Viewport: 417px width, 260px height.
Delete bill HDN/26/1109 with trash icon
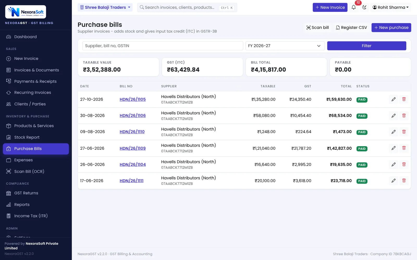(x=404, y=148)
